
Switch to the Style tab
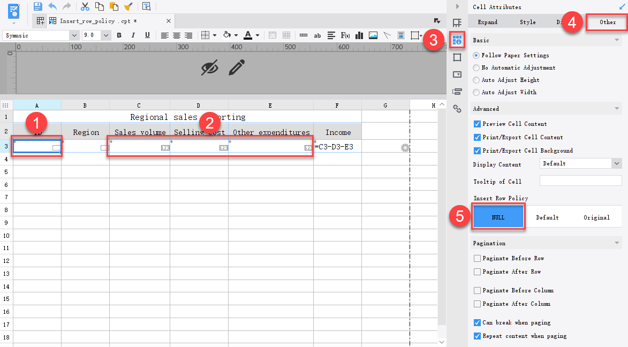pos(527,22)
